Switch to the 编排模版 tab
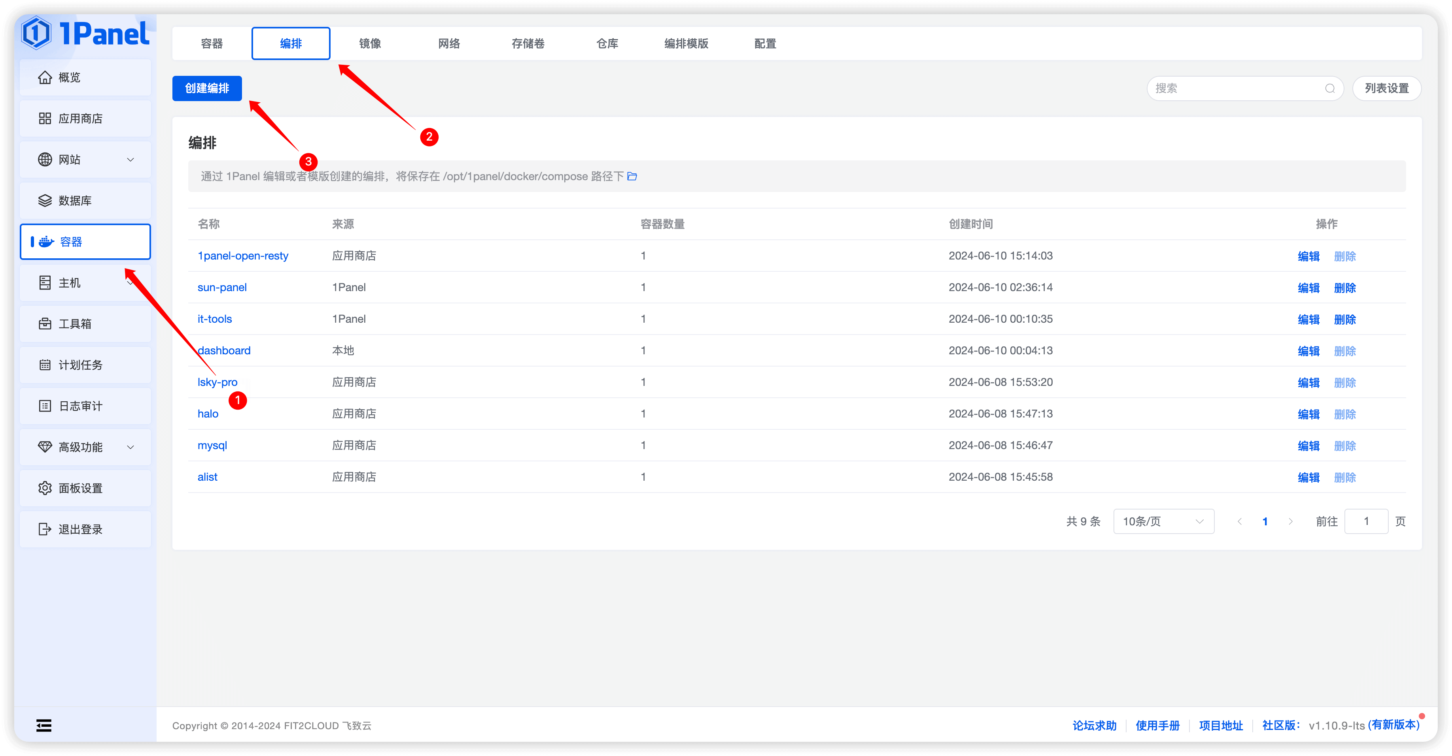1452x756 pixels. [x=686, y=43]
